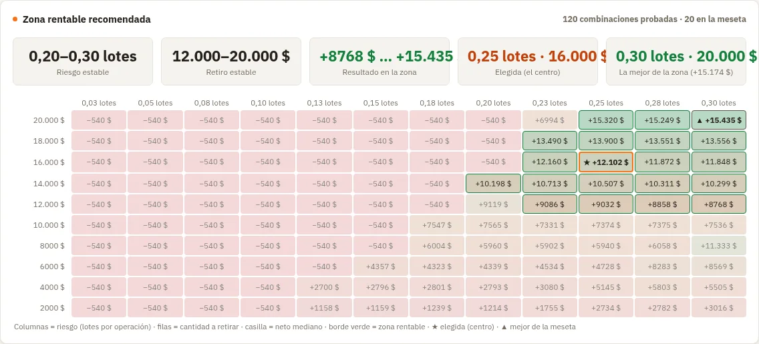The height and width of the screenshot is (344, 759).
Task: Select the 0,03 lotes column header
Action: 99,103
